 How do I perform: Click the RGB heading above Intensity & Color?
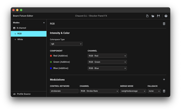tap(52, 24)
